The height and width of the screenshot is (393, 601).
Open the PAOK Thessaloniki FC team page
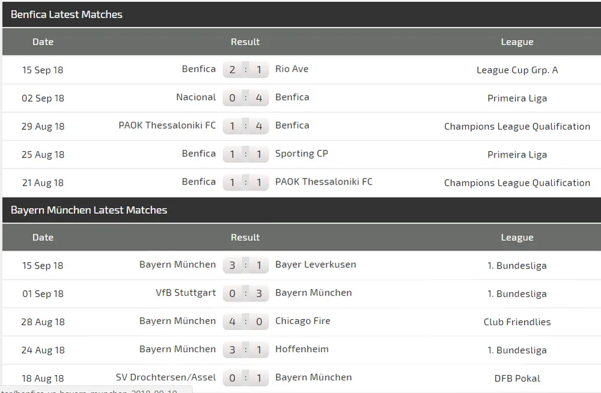coord(166,126)
